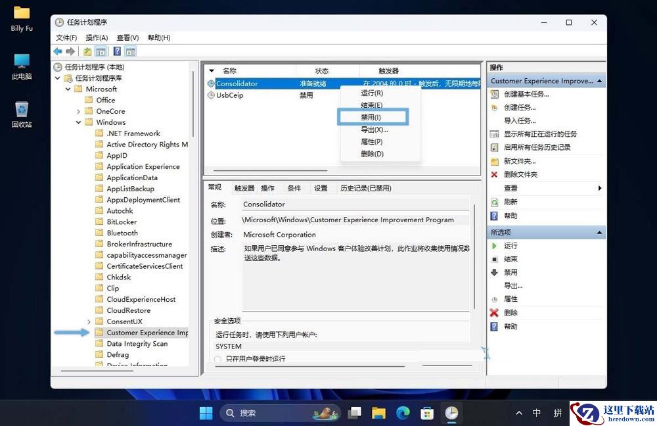Image resolution: width=657 pixels, height=426 pixels.
Task: Click the Forward arrow toolbar icon
Action: click(x=70, y=51)
